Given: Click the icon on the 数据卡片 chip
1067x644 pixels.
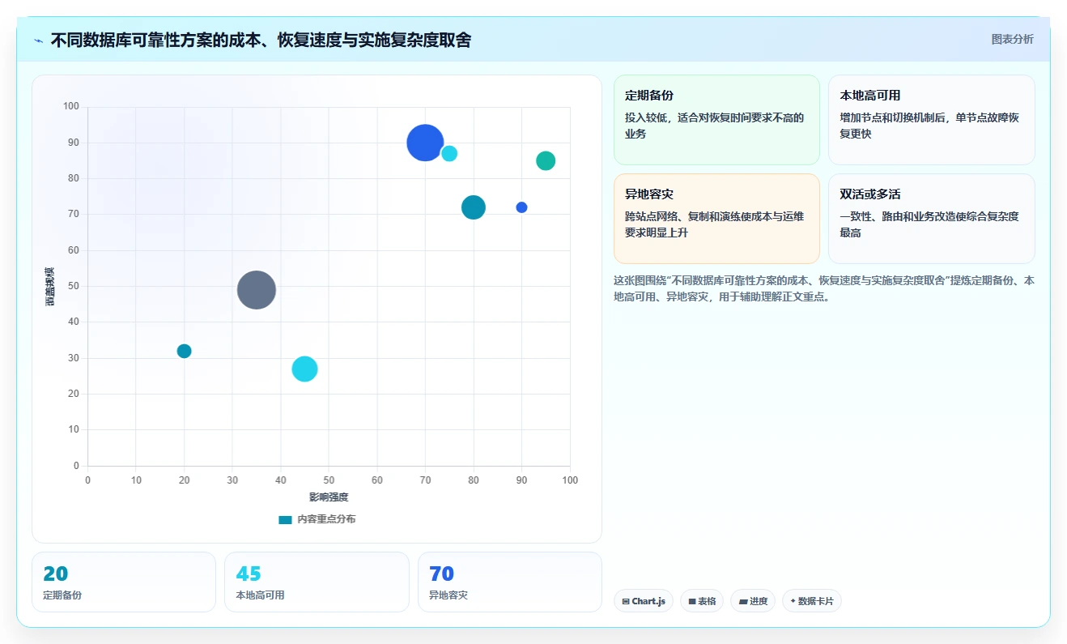Looking at the screenshot, I should 793,601.
